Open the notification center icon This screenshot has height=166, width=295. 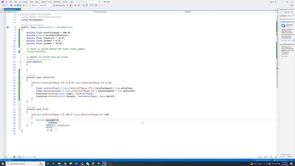tap(291, 164)
